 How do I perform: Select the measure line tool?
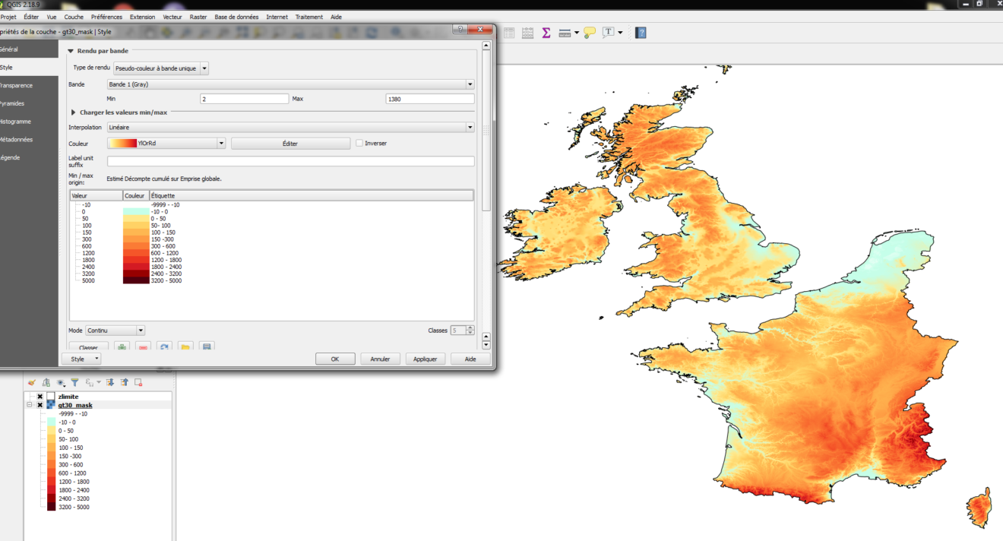565,32
